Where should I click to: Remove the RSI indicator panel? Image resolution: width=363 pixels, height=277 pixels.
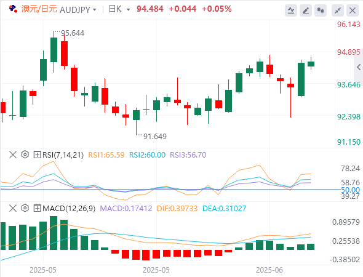point(13,155)
